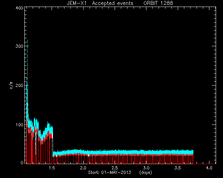Click the 100 label on the y-axis

pos(20,125)
